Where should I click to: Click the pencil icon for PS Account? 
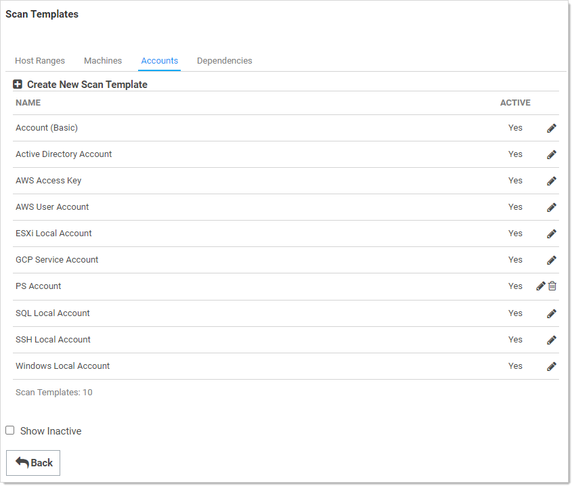point(540,286)
